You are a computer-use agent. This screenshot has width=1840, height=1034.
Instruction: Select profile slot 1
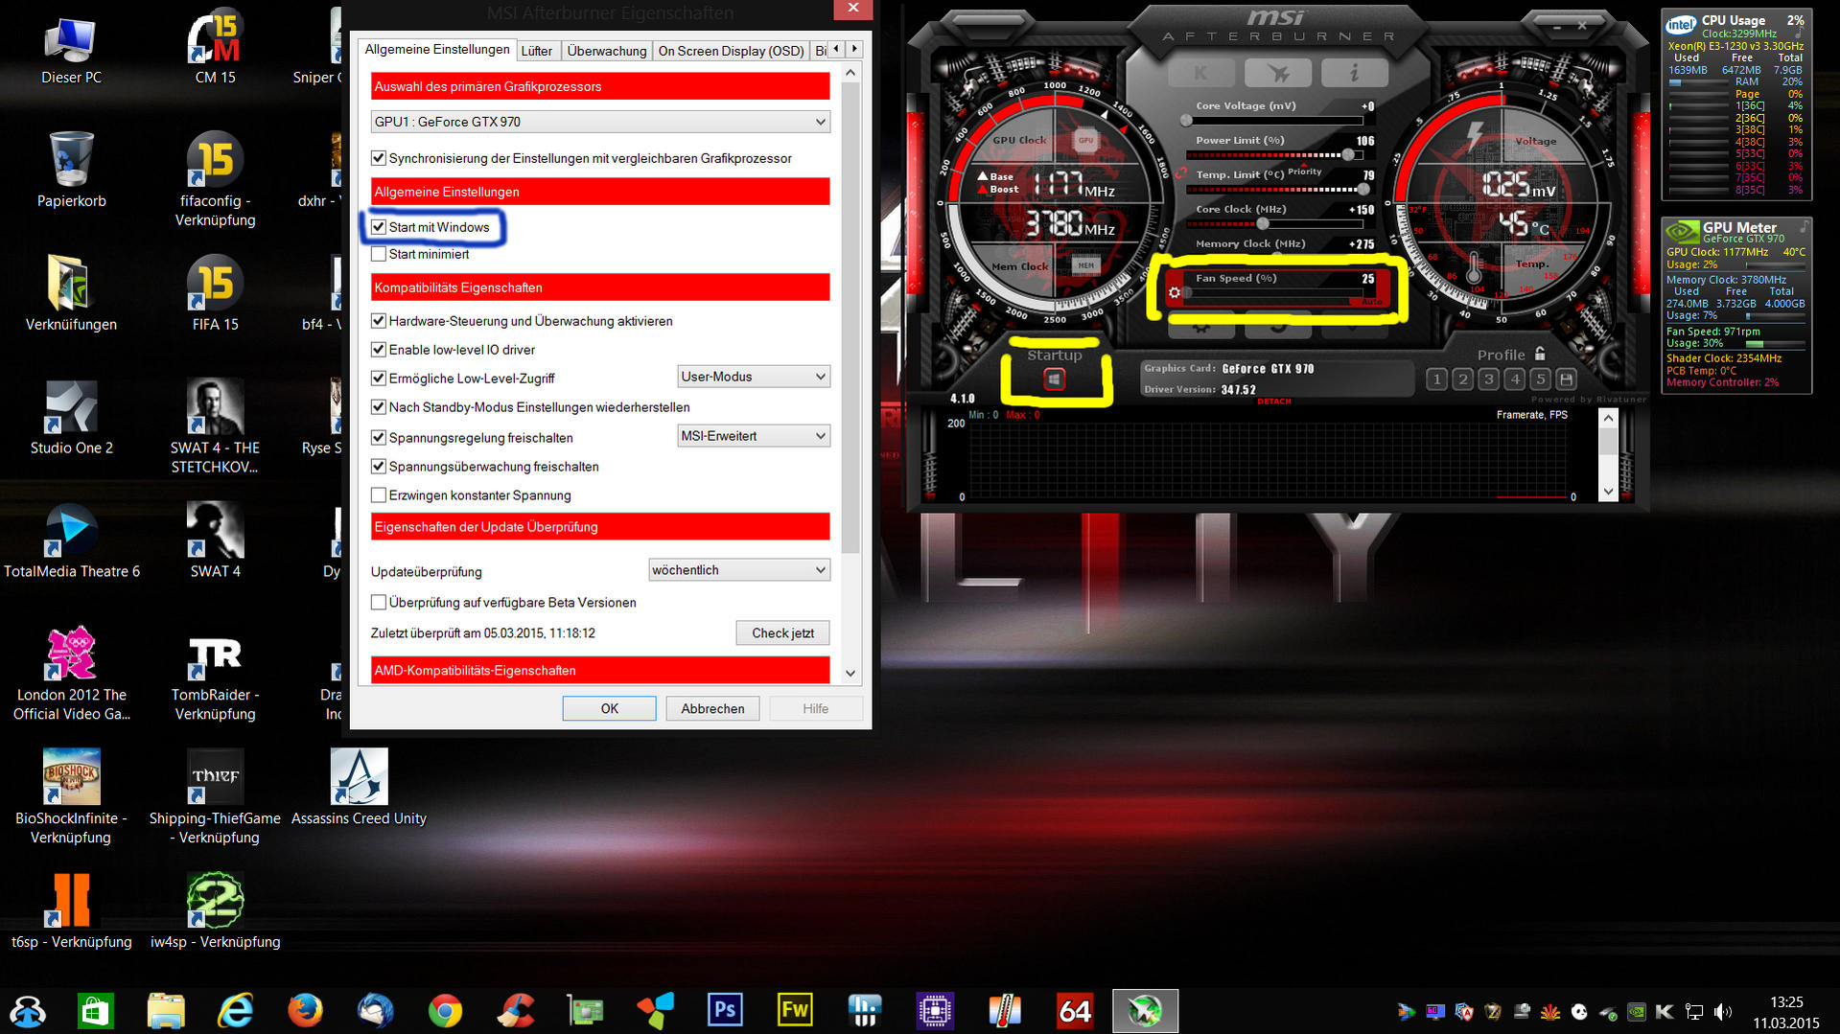[1436, 379]
